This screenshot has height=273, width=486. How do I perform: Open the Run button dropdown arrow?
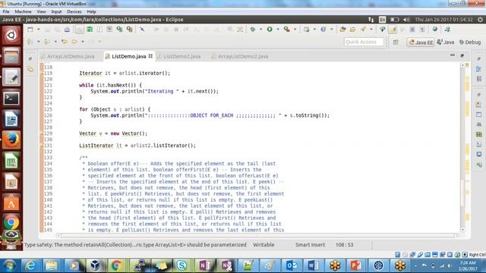click(x=278, y=30)
